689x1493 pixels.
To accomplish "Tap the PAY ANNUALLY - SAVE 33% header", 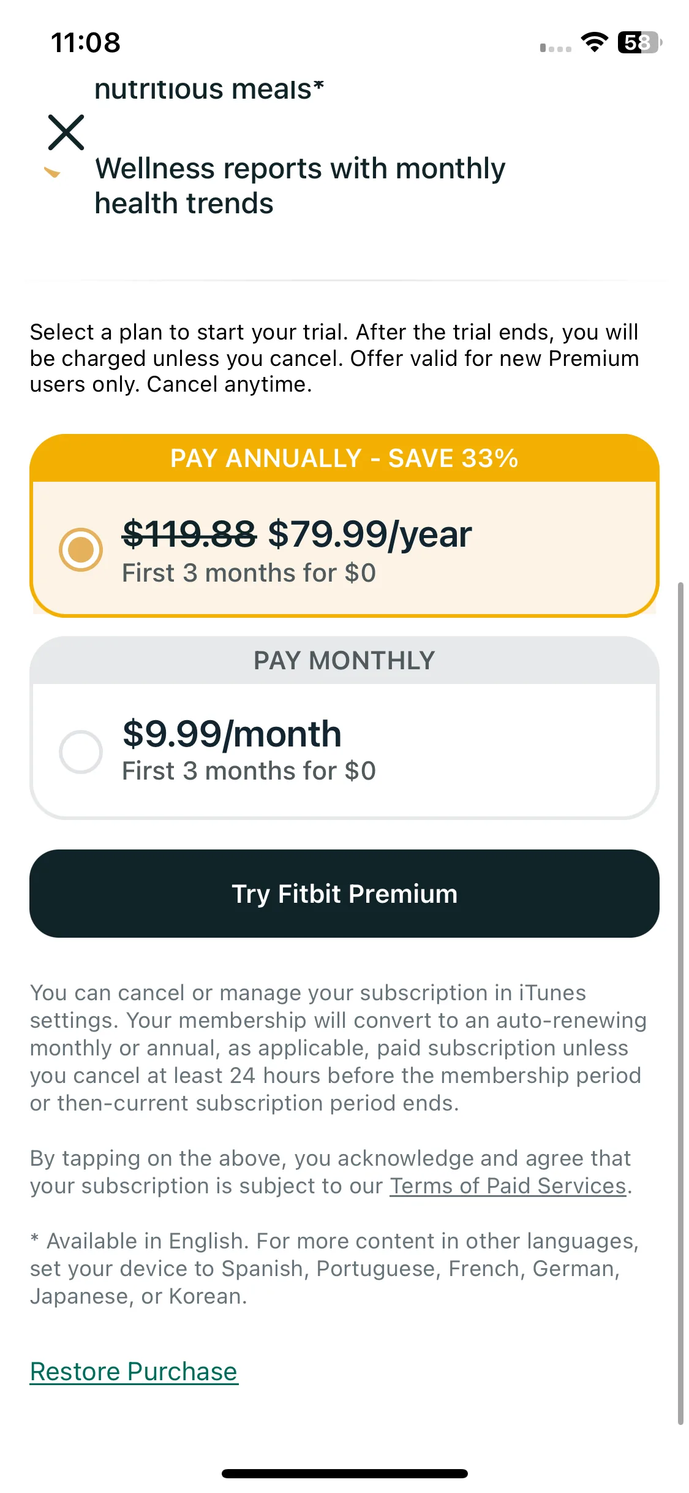I will coord(344,458).
